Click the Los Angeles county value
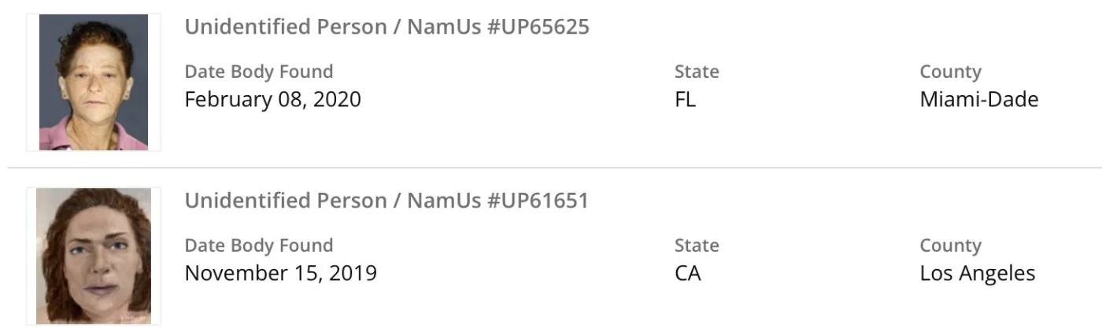Screen dimensions: 1102x328 click(x=977, y=274)
